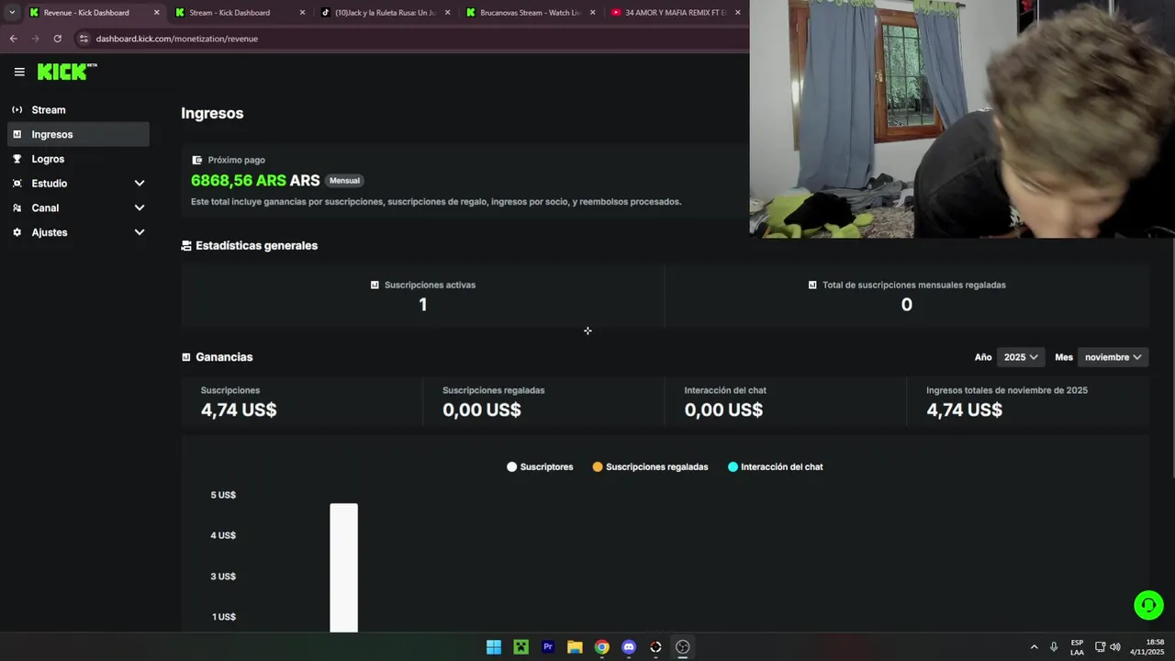1175x661 pixels.
Task: Click the cyan Interacción del chat dot
Action: point(733,467)
